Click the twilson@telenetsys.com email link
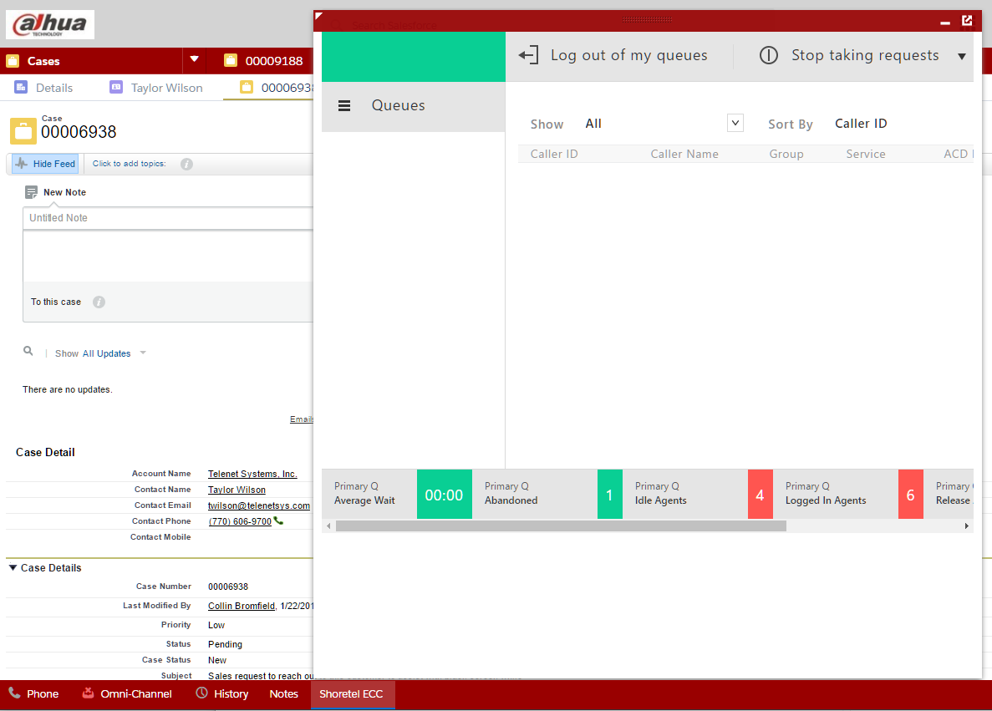 pyautogui.click(x=259, y=505)
